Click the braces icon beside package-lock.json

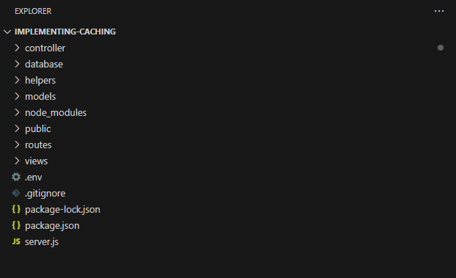pos(16,209)
